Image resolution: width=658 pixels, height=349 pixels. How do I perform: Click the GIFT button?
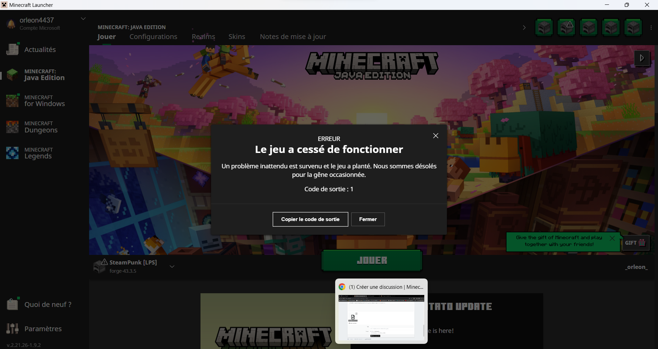tap(636, 243)
